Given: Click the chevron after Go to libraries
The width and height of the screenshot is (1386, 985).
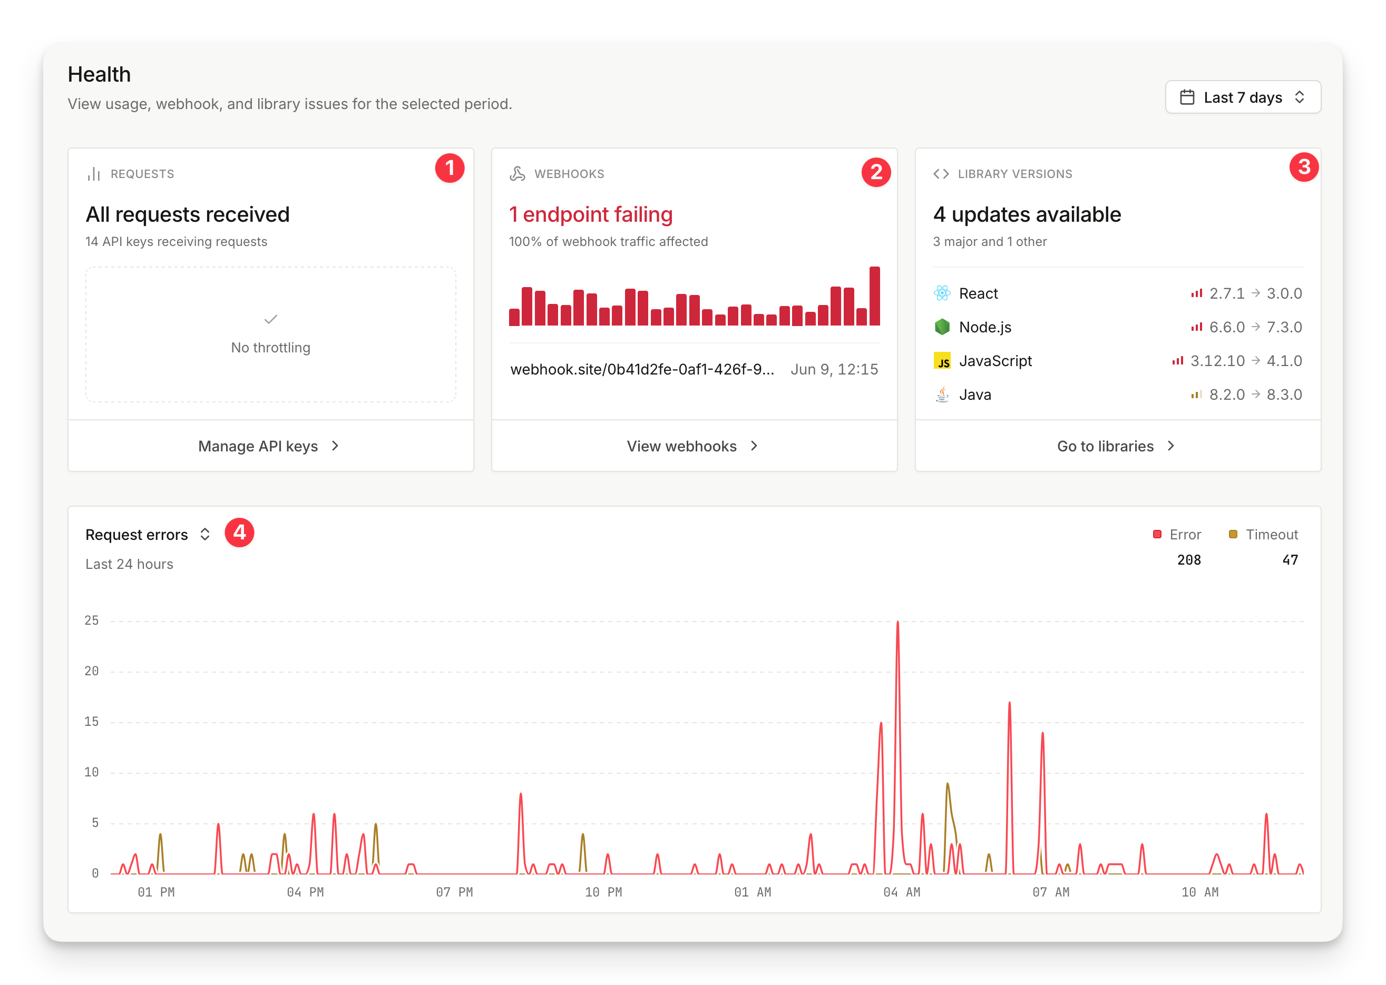Looking at the screenshot, I should click(x=1170, y=446).
